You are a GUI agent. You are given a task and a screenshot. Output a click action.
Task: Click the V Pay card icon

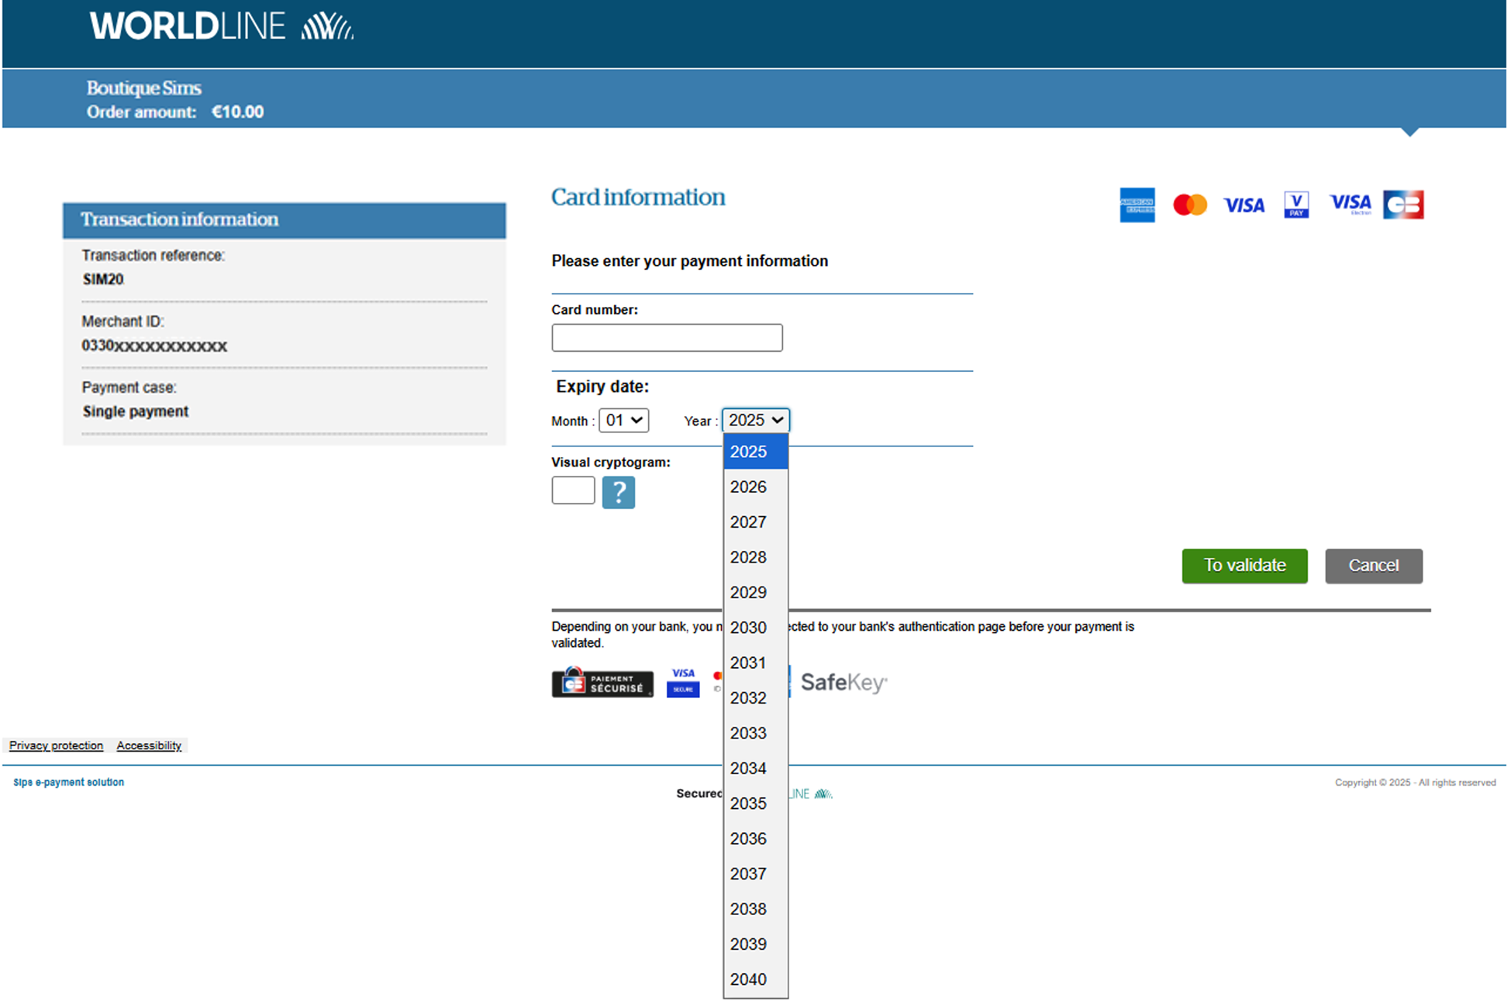pos(1295,205)
